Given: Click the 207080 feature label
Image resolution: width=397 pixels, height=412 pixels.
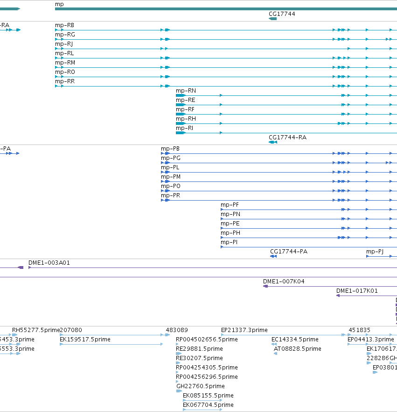Looking at the screenshot, I should (x=71, y=330).
